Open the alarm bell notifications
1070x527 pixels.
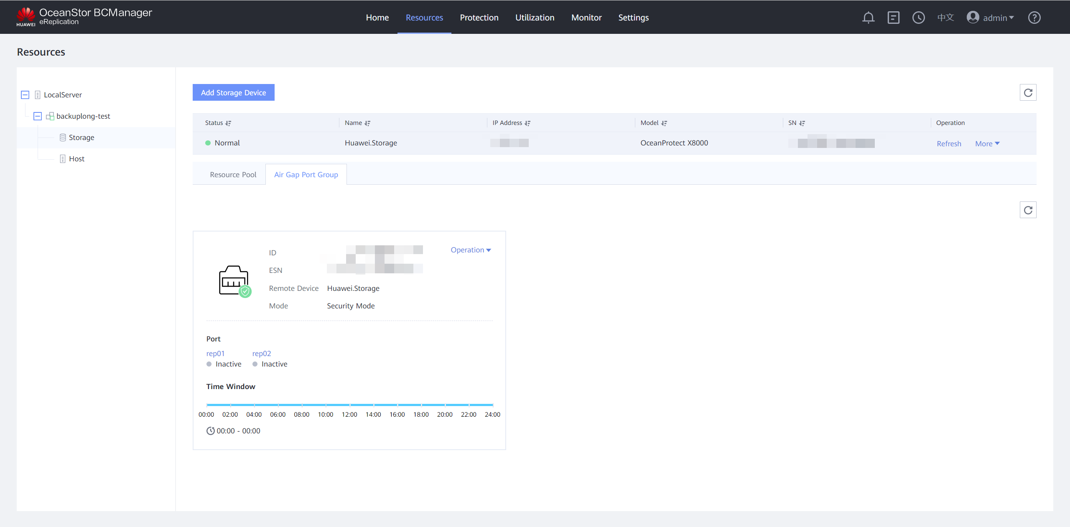coord(868,18)
